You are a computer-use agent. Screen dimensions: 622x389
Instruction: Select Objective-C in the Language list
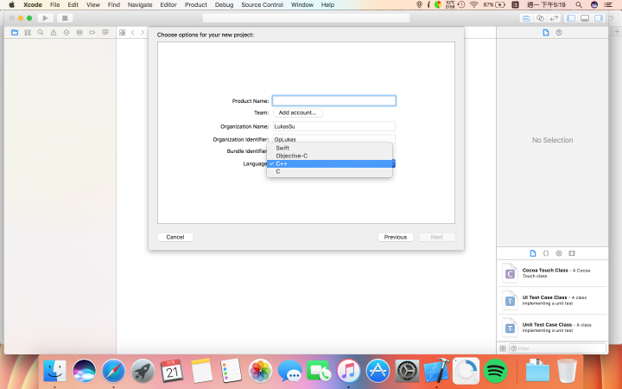[x=330, y=156]
